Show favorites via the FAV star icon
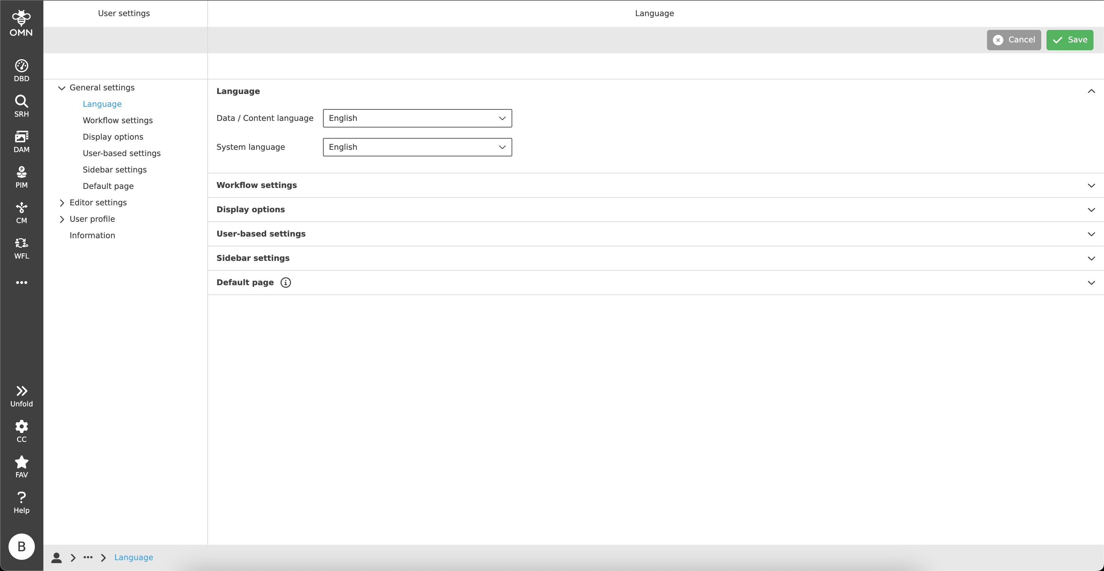The width and height of the screenshot is (1104, 571). click(x=21, y=466)
